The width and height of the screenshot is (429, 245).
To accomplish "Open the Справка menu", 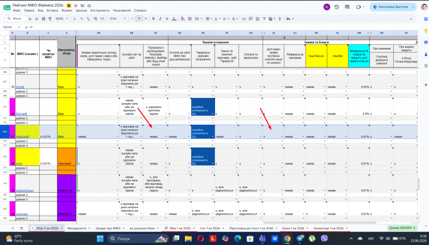I will tap(140, 11).
